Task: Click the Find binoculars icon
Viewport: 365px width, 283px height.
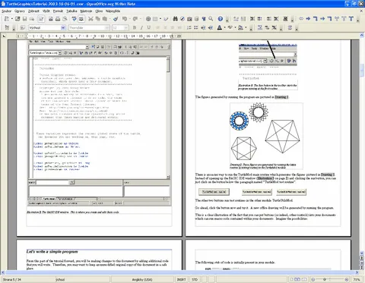Action: pyautogui.click(x=175, y=19)
